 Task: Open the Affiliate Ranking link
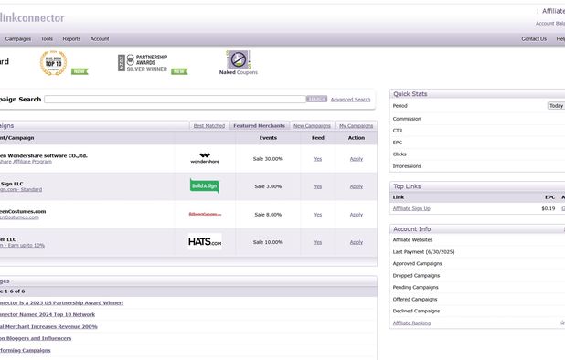[x=411, y=323]
